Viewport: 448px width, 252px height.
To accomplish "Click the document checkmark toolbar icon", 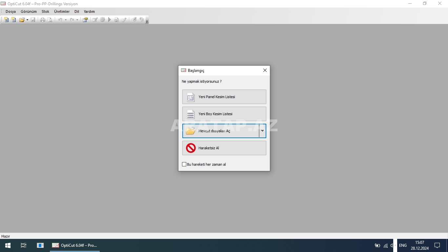I will (116, 20).
